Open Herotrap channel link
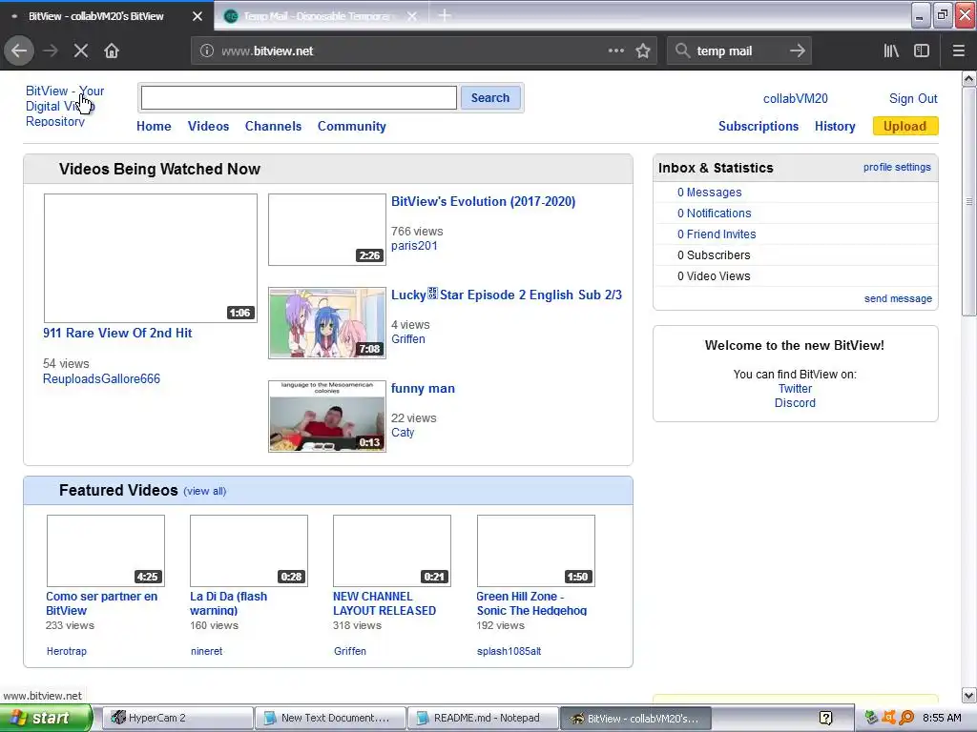The width and height of the screenshot is (977, 732). coord(66,651)
